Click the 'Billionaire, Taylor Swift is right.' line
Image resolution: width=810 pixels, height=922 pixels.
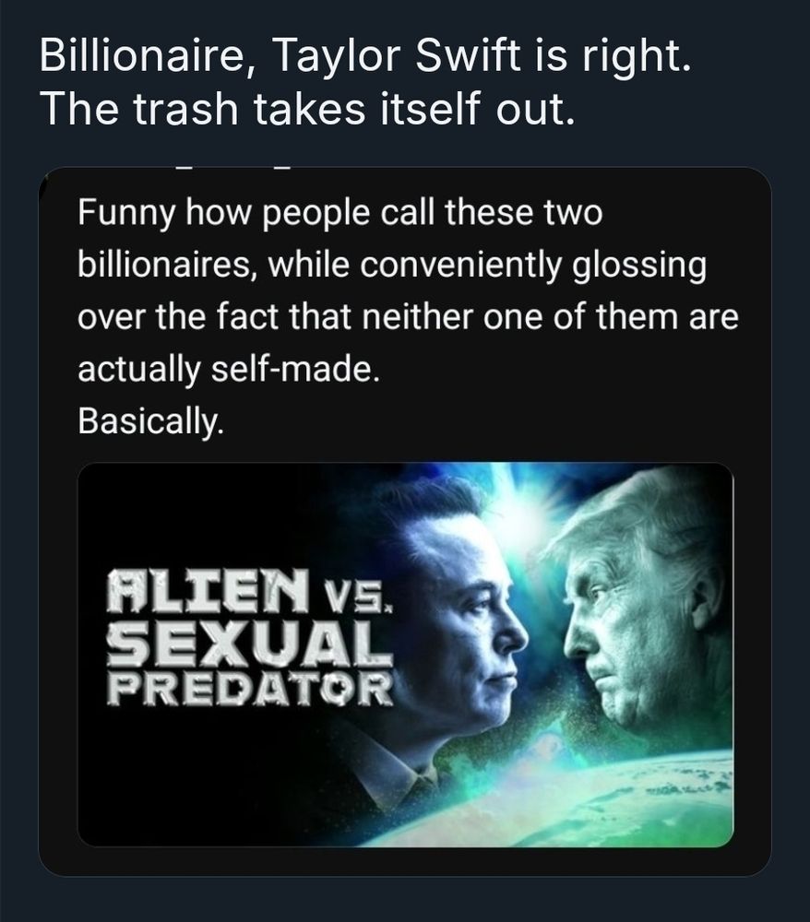tap(365, 57)
